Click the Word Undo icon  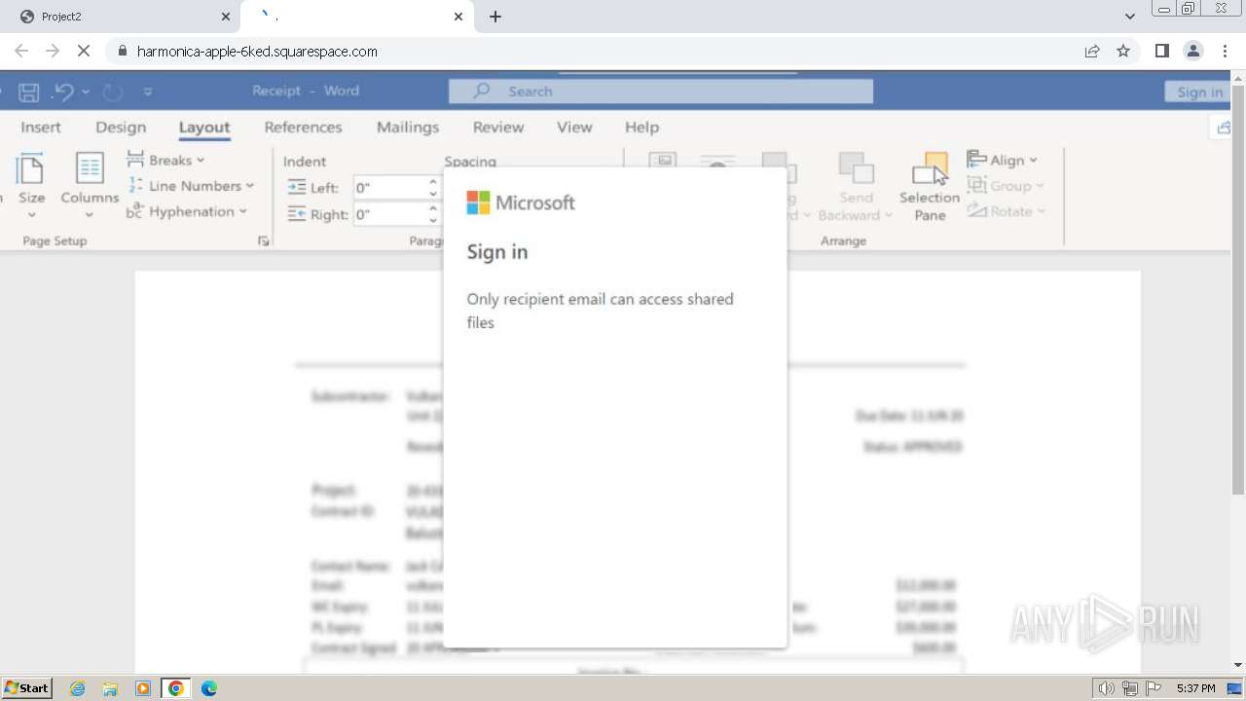pos(63,92)
